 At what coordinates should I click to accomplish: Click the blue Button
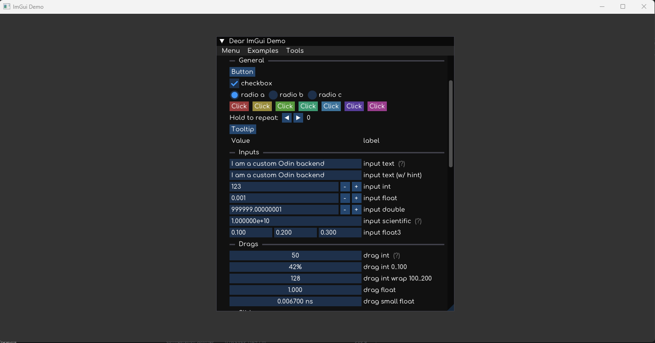242,72
